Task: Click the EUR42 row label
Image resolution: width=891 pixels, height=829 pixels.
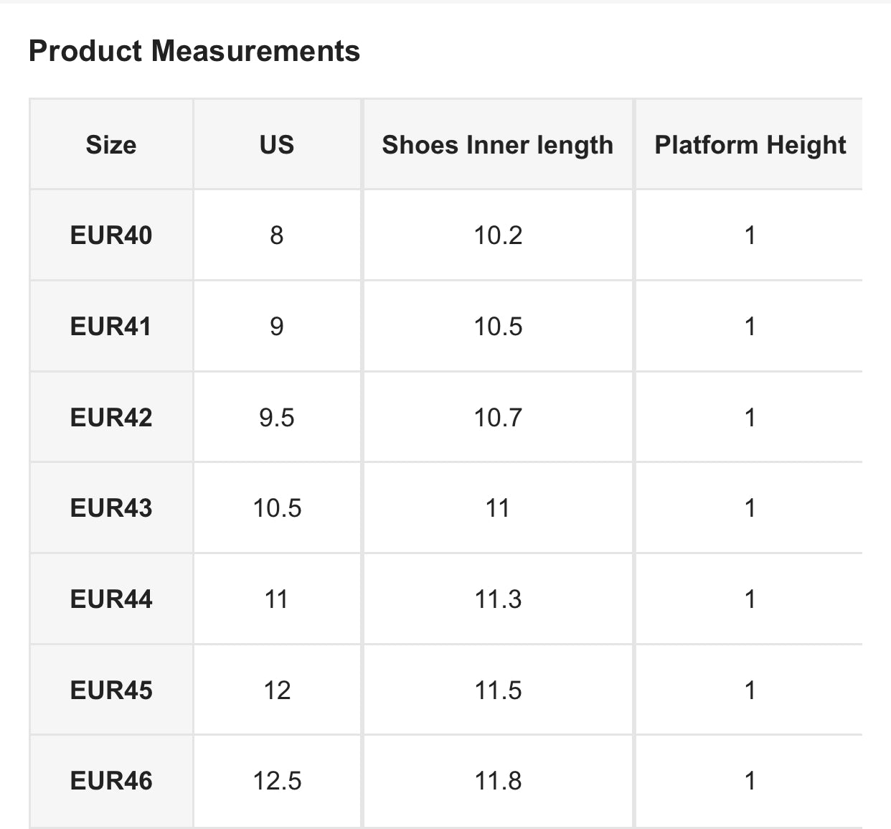Action: pyautogui.click(x=111, y=417)
